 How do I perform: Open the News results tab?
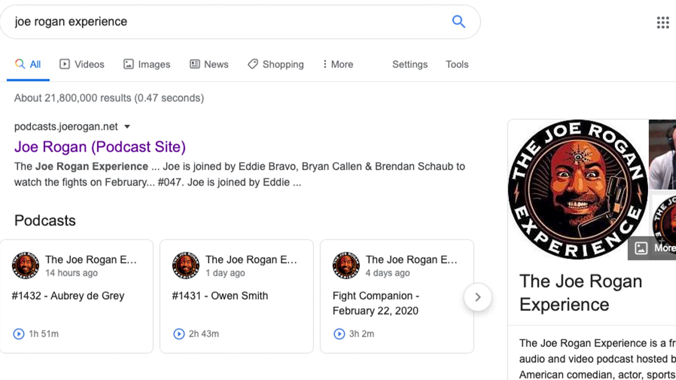pos(209,64)
